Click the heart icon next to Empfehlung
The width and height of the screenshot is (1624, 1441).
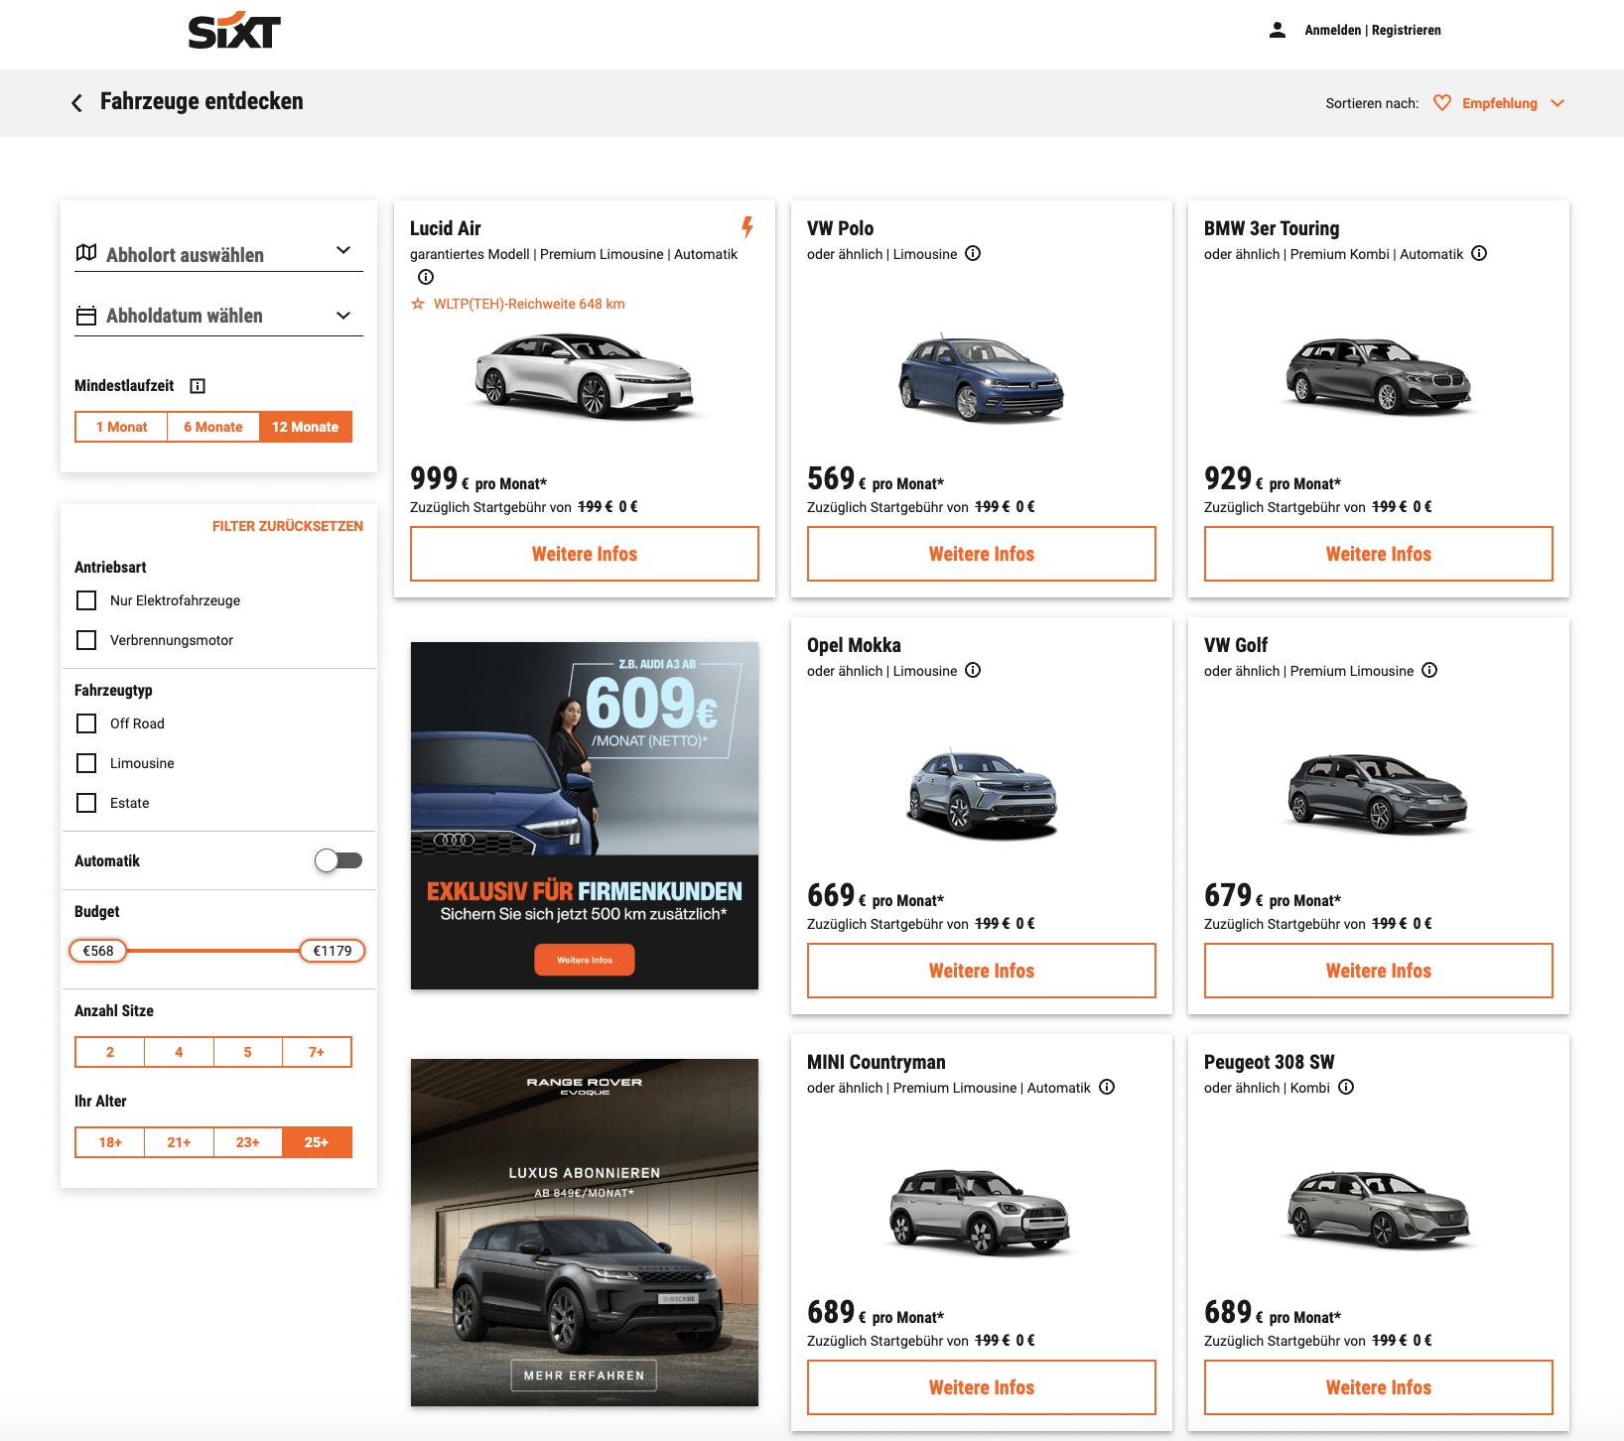coord(1442,103)
